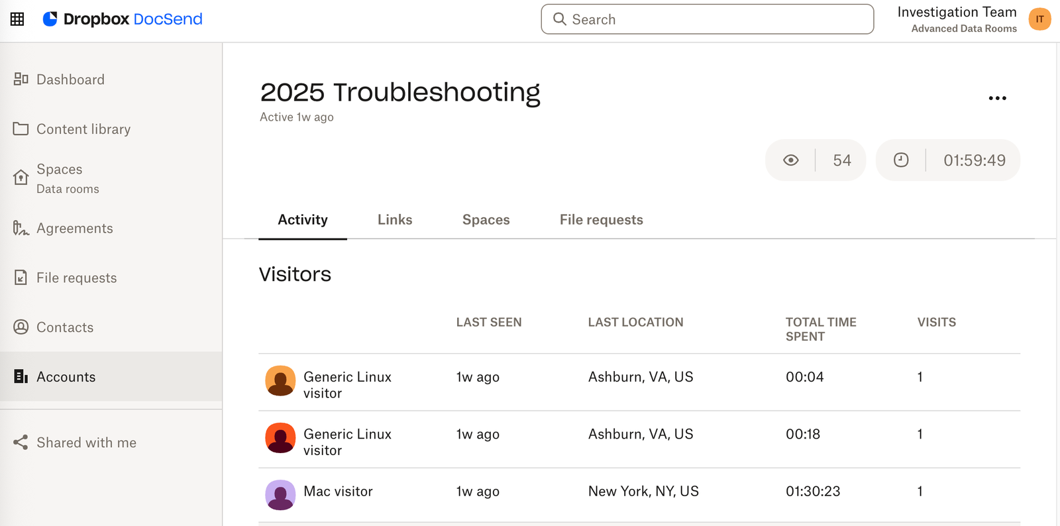Click the Spaces data rooms house icon
The width and height of the screenshot is (1060, 526).
click(x=21, y=178)
